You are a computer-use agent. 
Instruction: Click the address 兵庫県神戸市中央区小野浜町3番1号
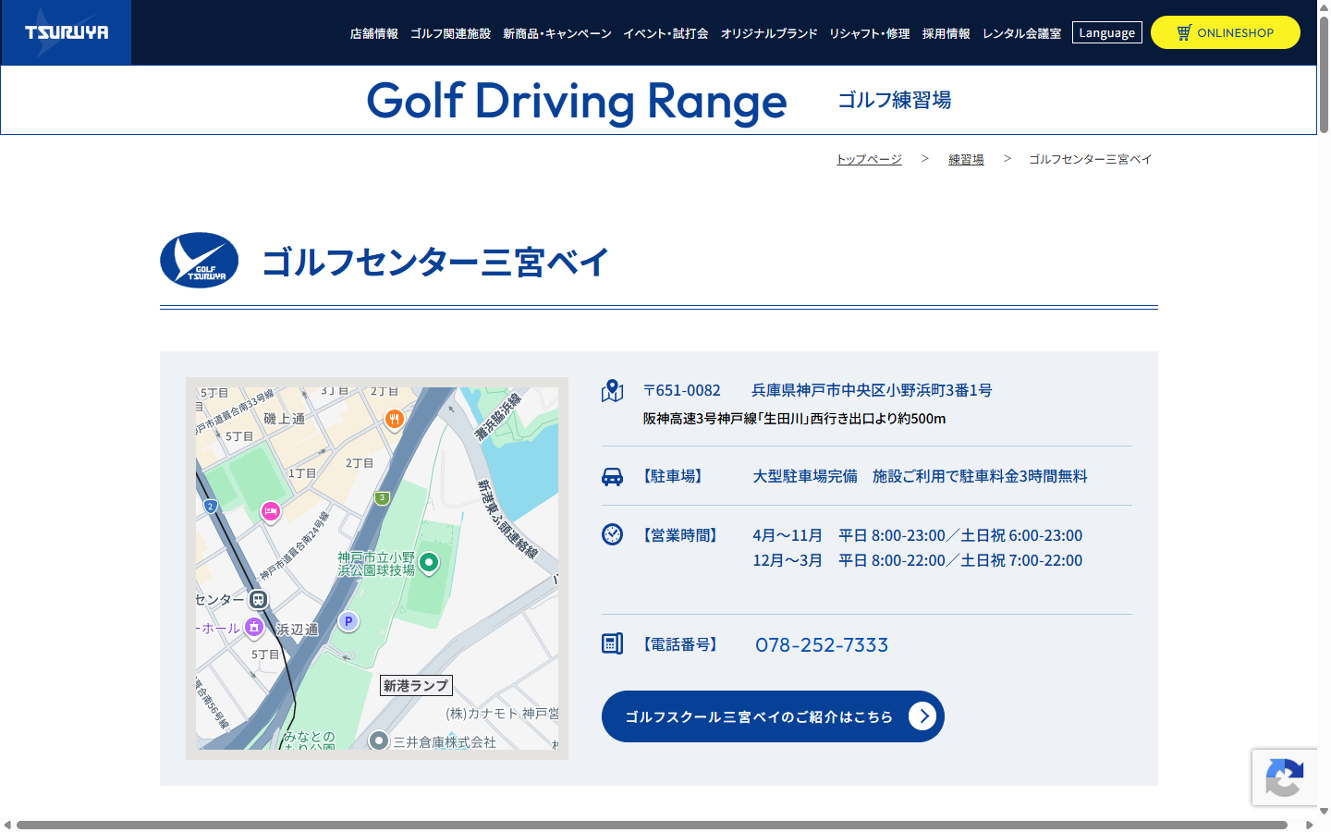[x=872, y=390]
